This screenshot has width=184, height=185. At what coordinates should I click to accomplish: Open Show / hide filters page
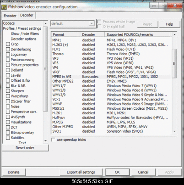click(x=25, y=34)
